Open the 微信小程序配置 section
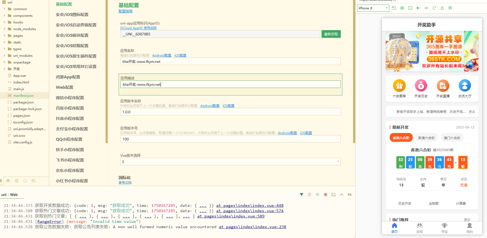This screenshot has width=487, height=238. [x=70, y=98]
